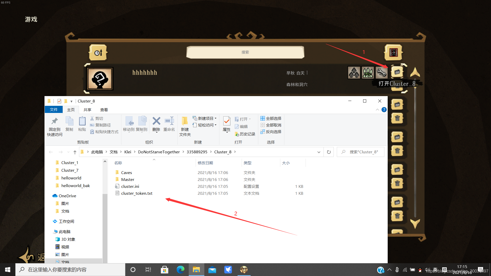Collapse the ribbon using the chevron arrow
Viewport: 491px width, 276px height.
pos(377,110)
